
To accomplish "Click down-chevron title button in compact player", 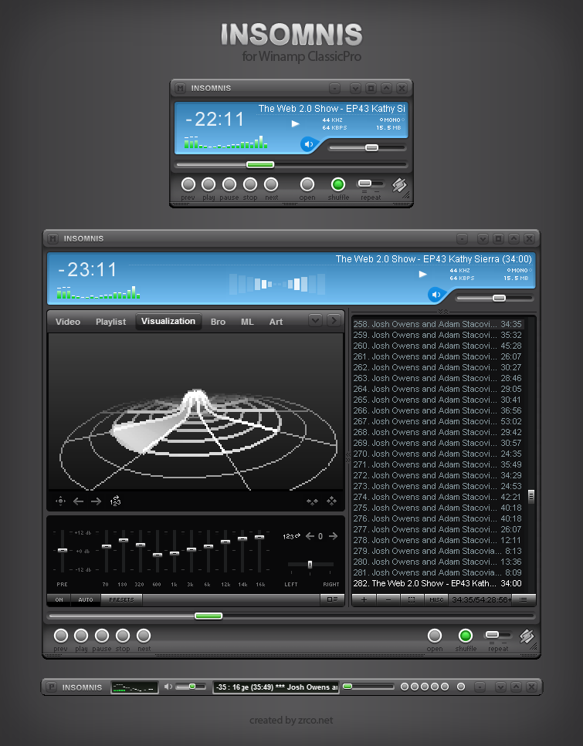I will coord(355,88).
